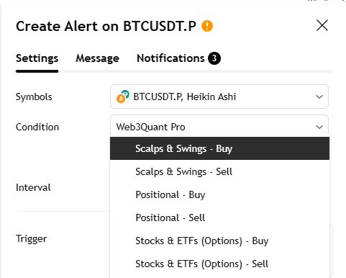Select Stocks & ETFs (Options) - Sell
346x278 pixels.
[x=219, y=264]
